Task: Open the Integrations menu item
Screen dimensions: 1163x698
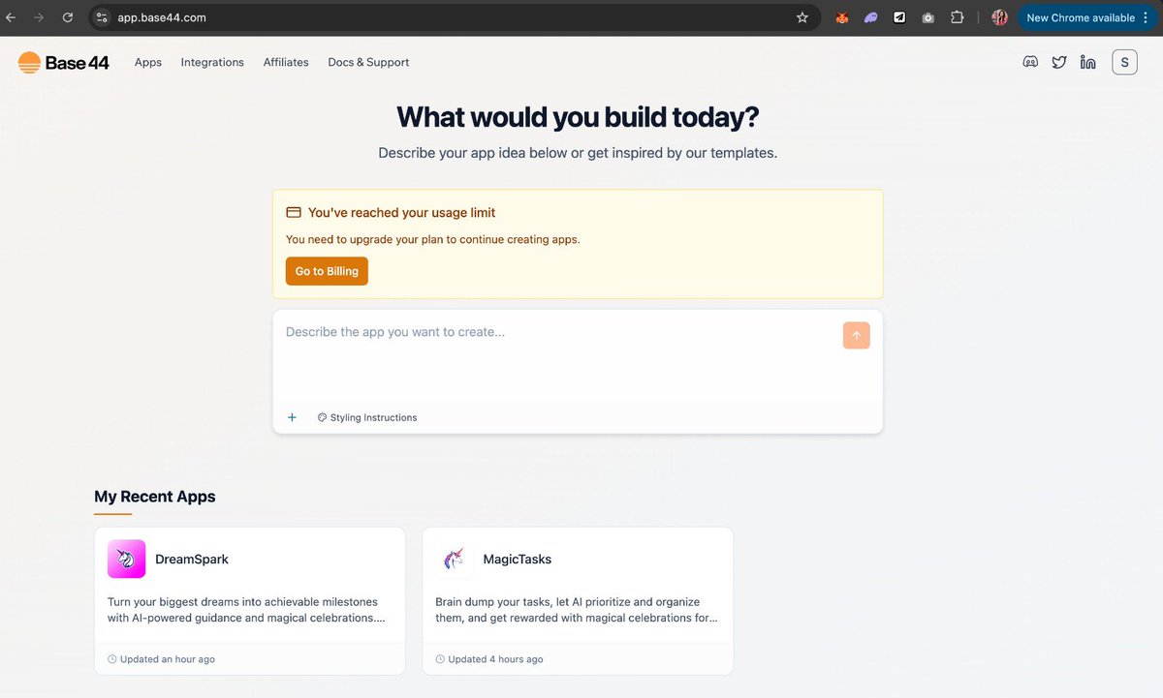Action: (x=212, y=62)
